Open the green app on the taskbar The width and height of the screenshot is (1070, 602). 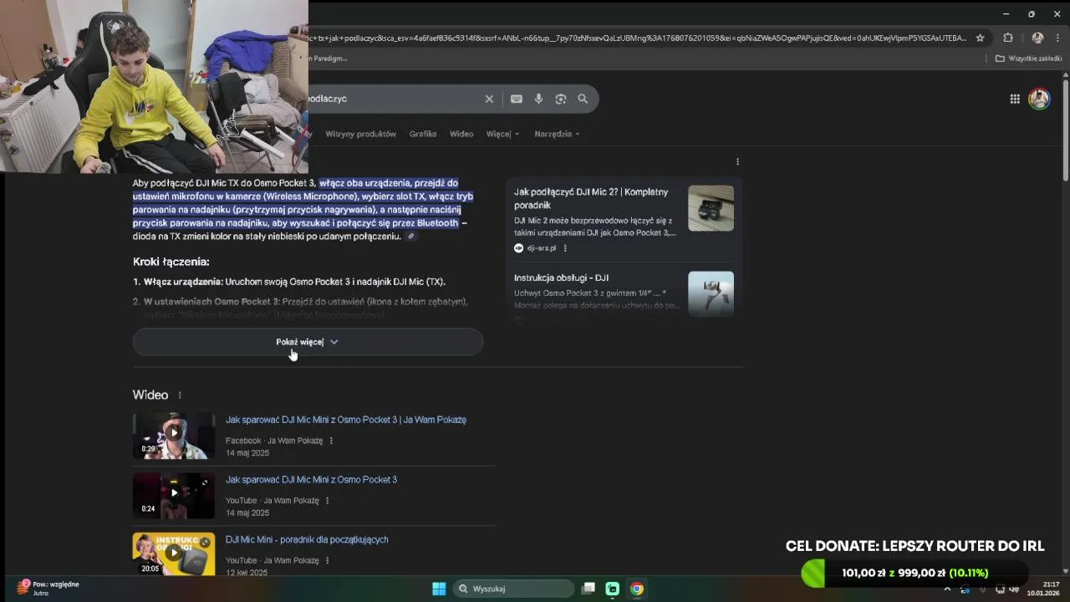click(613, 589)
